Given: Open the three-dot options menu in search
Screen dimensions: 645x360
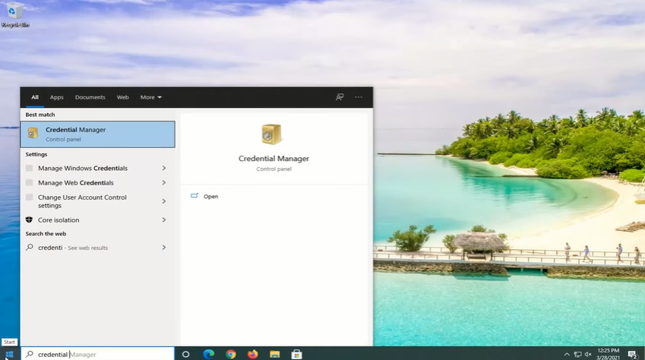Looking at the screenshot, I should point(359,97).
